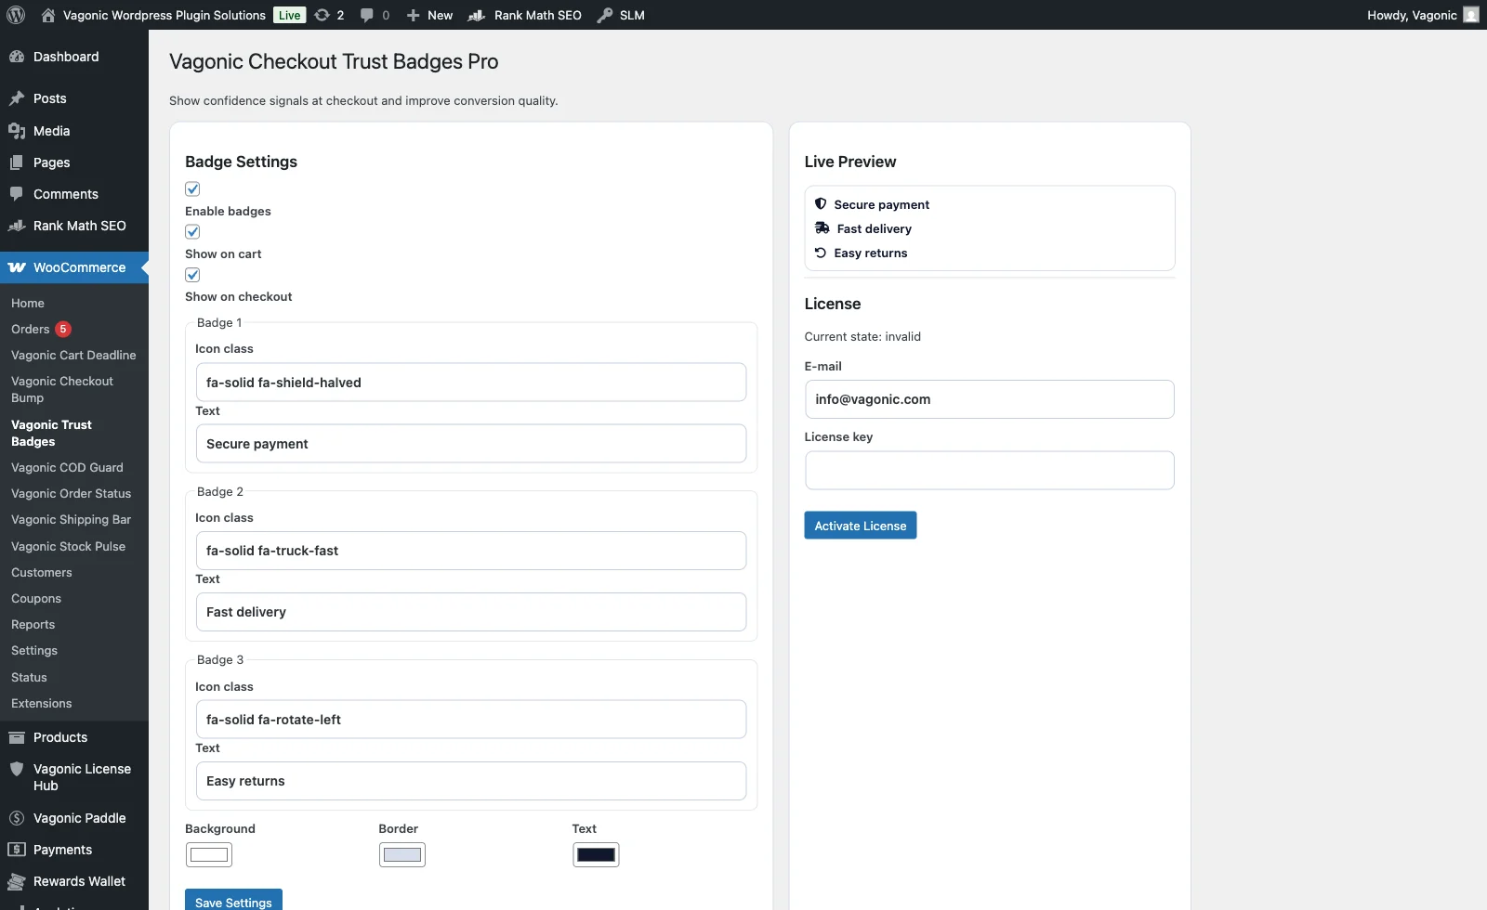Click the user avatar next to Howdy, Vagonic
Image resolution: width=1487 pixels, height=910 pixels.
click(1471, 15)
